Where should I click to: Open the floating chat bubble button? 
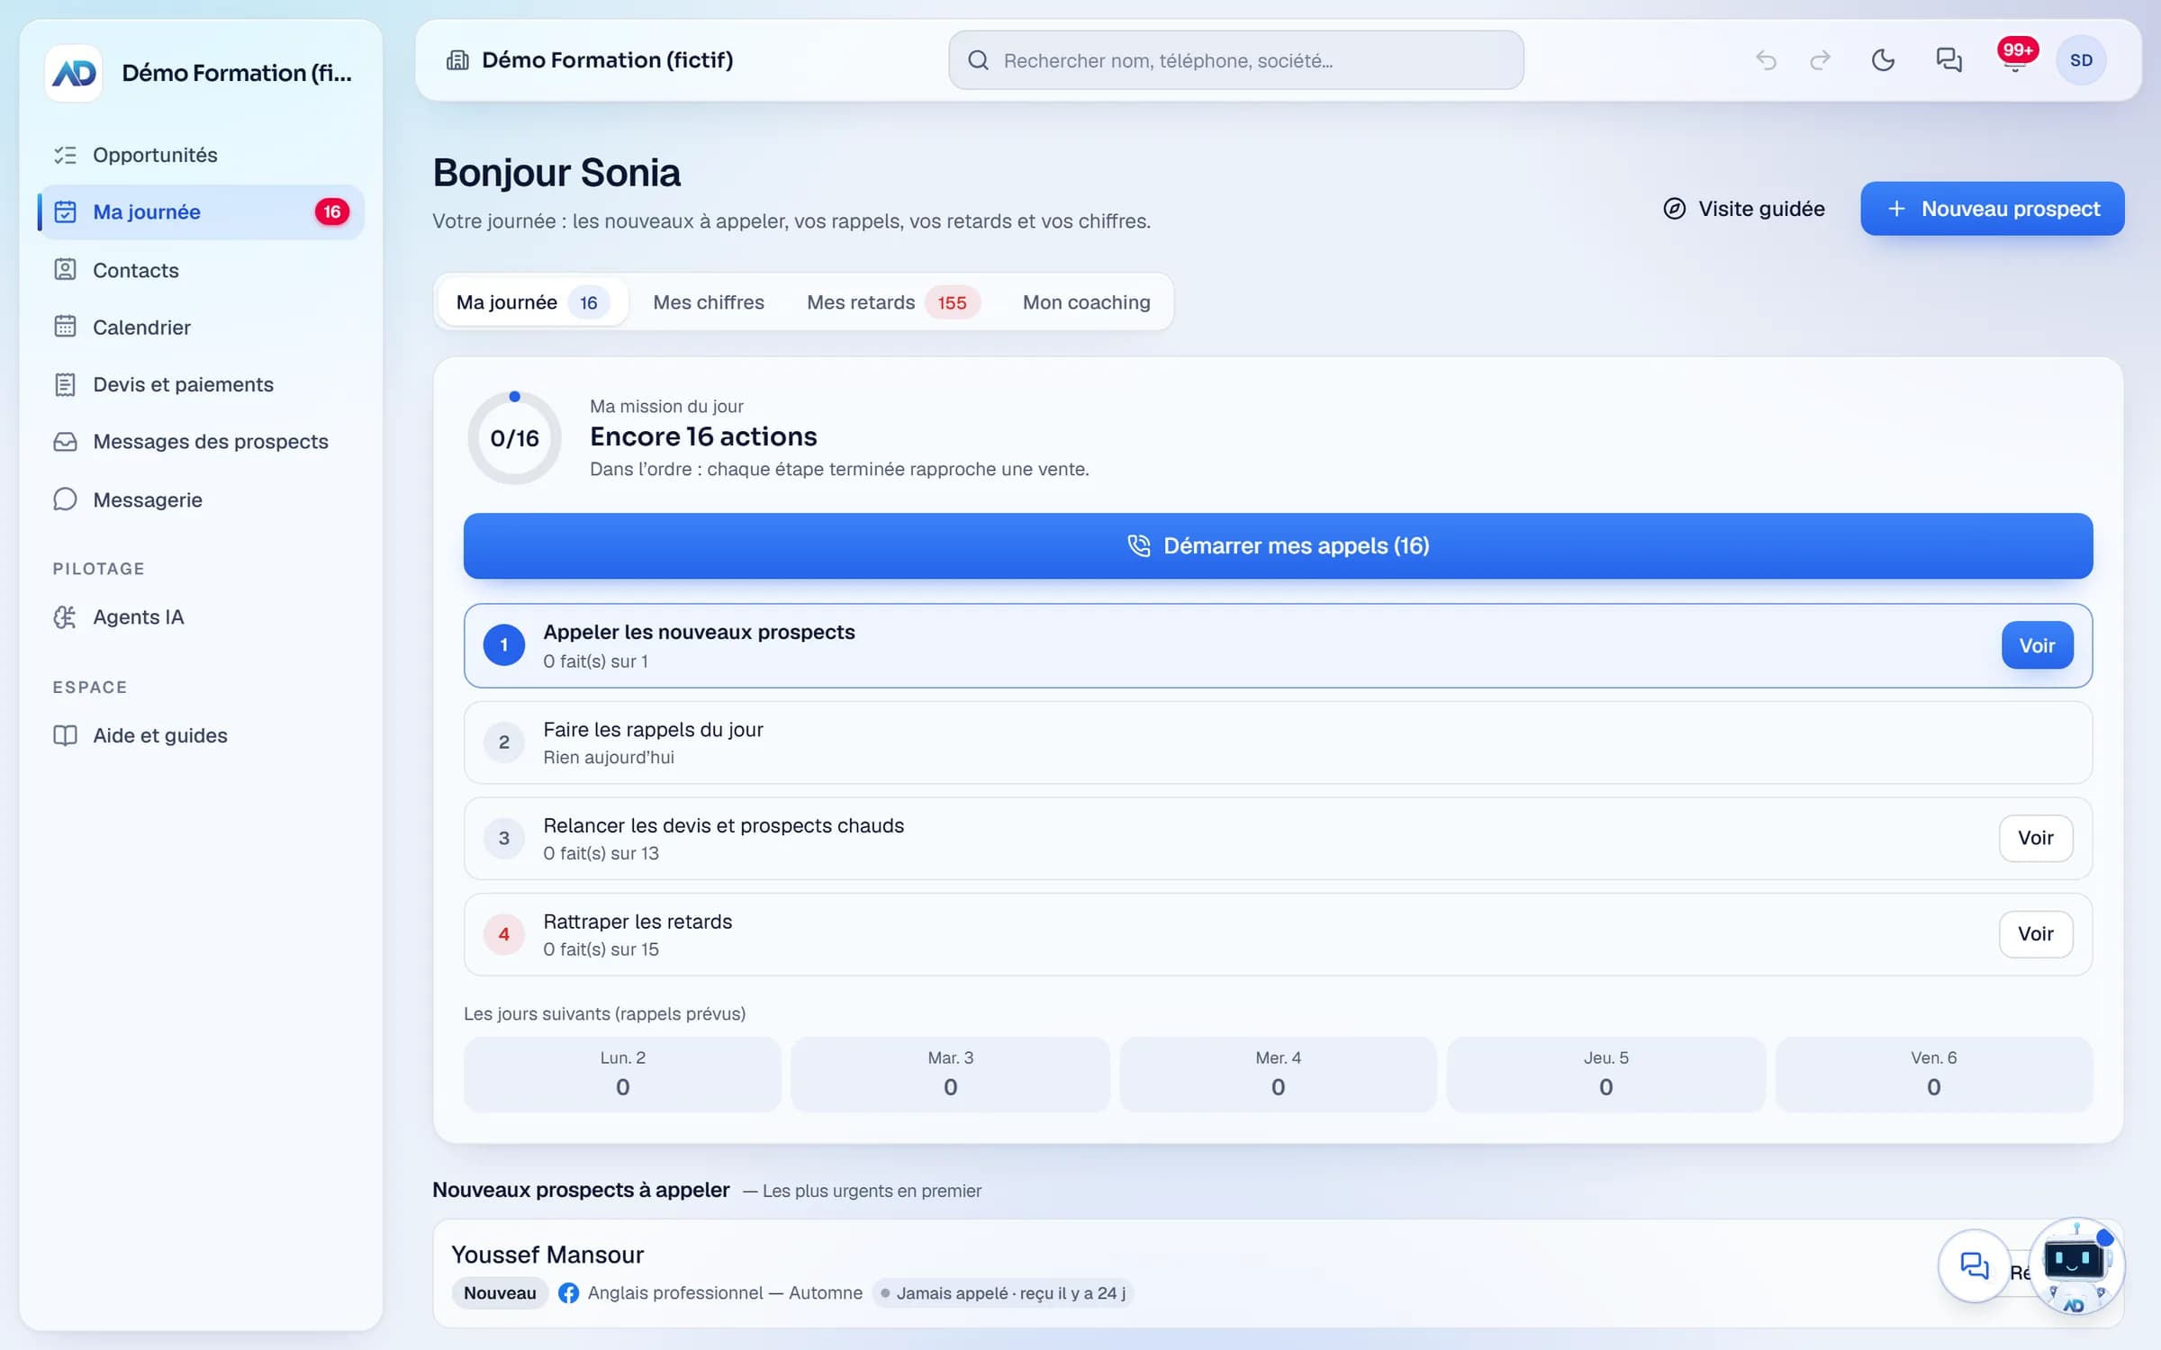click(x=1974, y=1265)
